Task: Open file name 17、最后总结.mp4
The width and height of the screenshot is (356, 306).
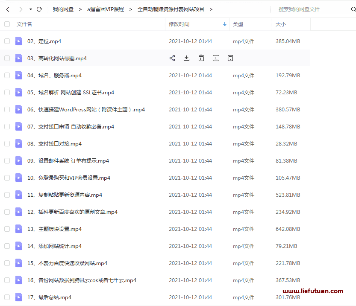Action: point(49,297)
